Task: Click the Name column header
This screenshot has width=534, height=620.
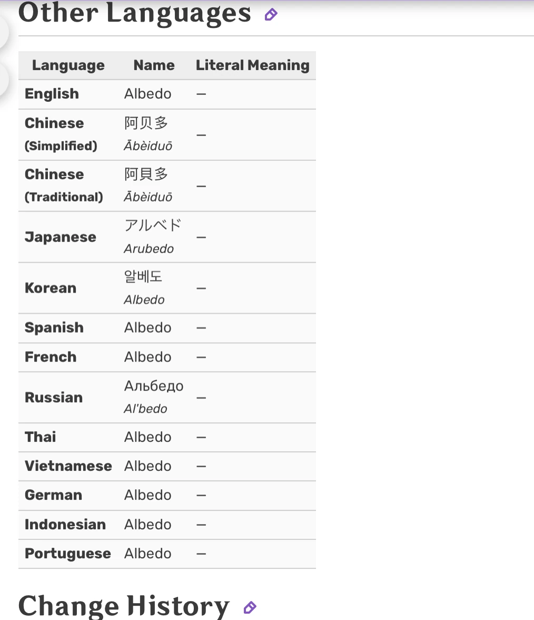Action: [x=154, y=65]
